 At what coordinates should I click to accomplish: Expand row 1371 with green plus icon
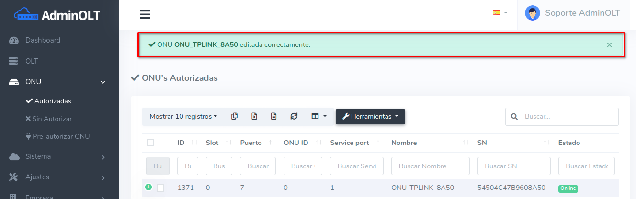click(x=148, y=187)
